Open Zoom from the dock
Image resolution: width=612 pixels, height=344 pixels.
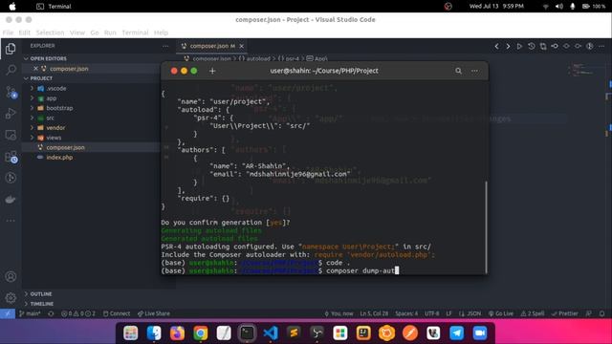[480, 333]
